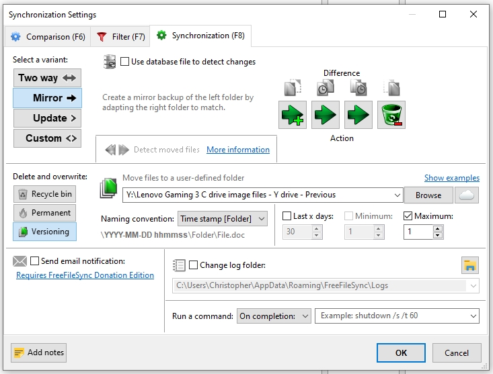Expand the log folder path dropdown
493x374 pixels.
pyautogui.click(x=473, y=286)
